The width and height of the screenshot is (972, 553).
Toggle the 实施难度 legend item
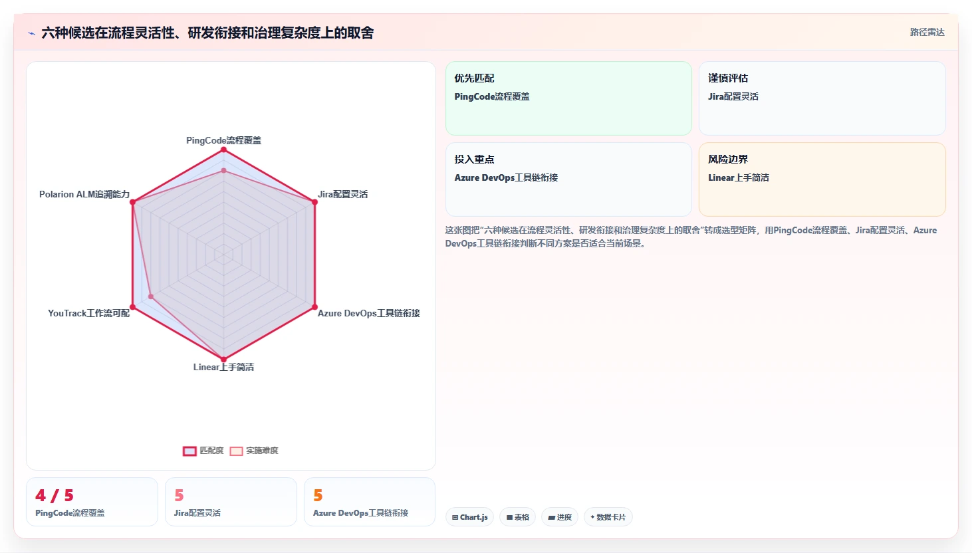254,451
